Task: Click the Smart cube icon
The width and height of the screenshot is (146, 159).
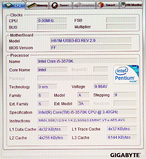Action: (101, 5)
